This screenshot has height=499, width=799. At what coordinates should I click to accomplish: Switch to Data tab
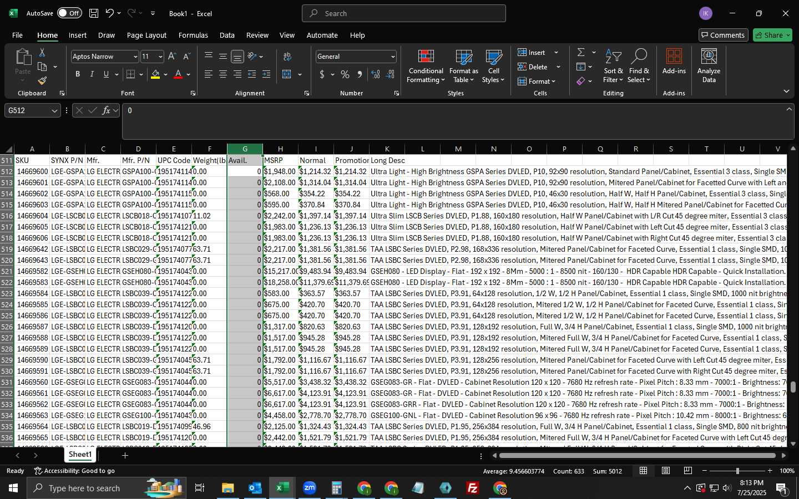[x=227, y=35]
